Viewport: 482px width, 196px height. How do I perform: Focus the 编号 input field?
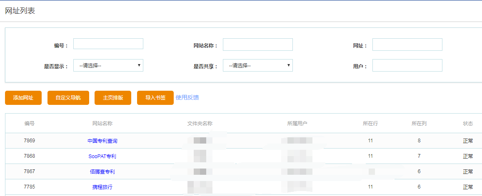tap(108, 44)
